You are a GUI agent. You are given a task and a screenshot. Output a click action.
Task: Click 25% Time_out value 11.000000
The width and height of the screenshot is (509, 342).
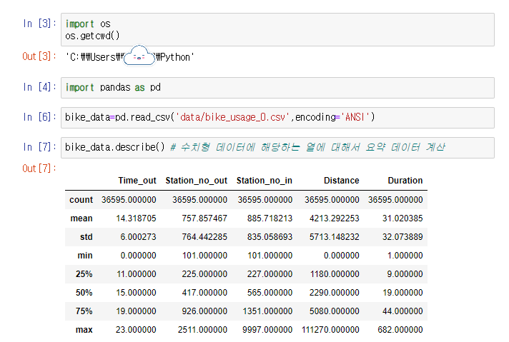click(137, 274)
